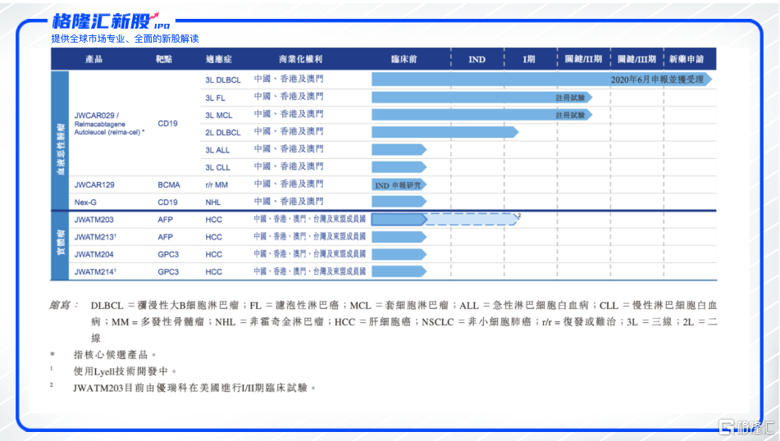Select the 商業化權利 column header

(300, 60)
